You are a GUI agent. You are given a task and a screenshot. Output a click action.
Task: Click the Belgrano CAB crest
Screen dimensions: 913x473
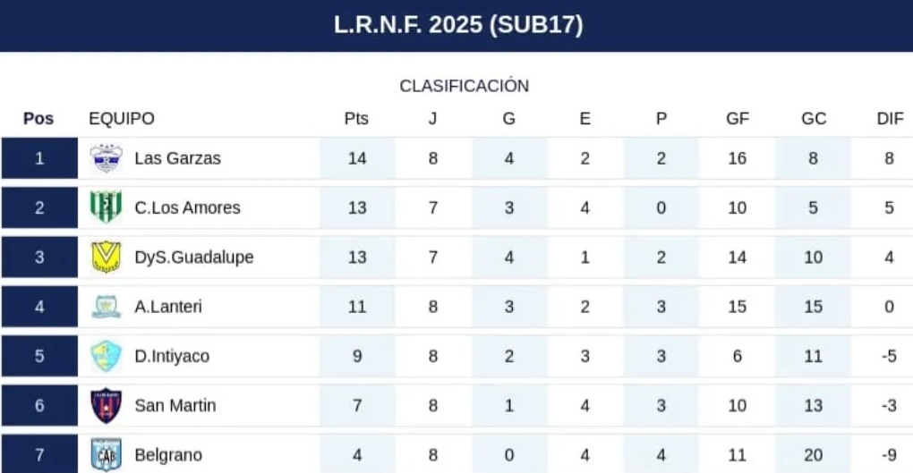coord(106,455)
